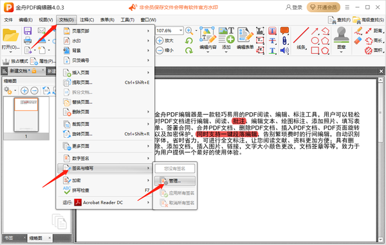Screen dimensions: 386x245
Task: Expand the 页眉页脚 submenu arrow
Action: point(148,31)
